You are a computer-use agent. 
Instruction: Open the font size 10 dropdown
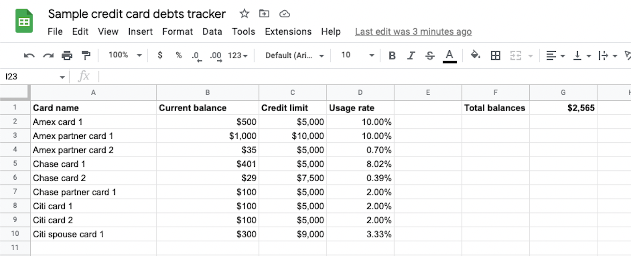coord(357,55)
